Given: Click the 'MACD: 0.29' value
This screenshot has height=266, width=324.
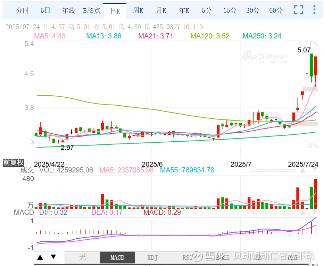Looking at the screenshot, I should pyautogui.click(x=162, y=212).
